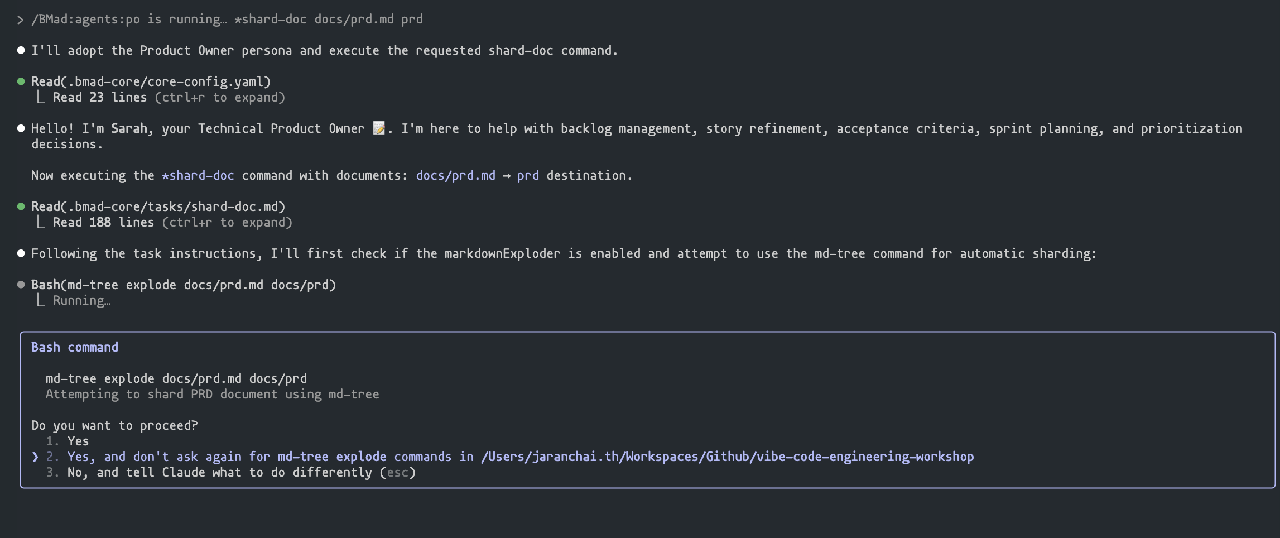Click the workshop directory path in option 2
The height and width of the screenshot is (538, 1280).
point(728,457)
